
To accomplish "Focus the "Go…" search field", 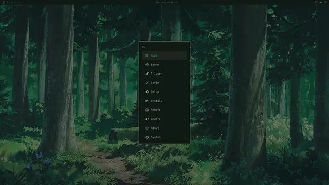I will point(164,47).
